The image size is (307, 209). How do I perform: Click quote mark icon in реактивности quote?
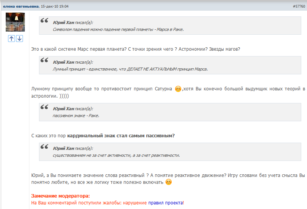pyautogui.click(x=44, y=147)
